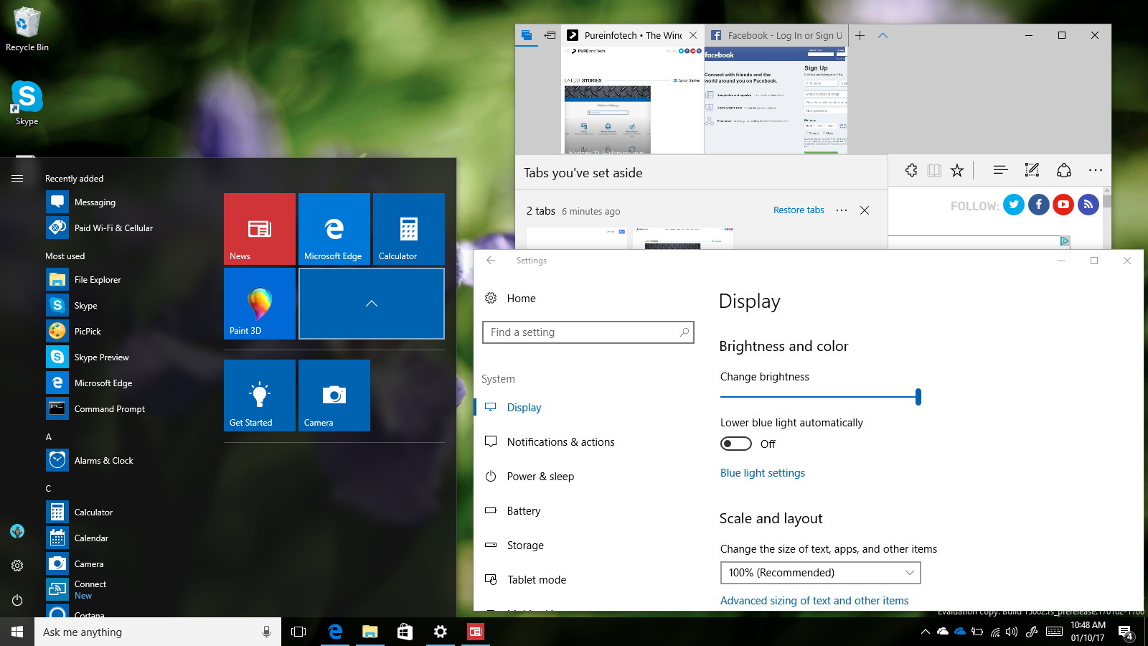Open a new tab in Edge
This screenshot has height=646, width=1148.
coord(860,35)
